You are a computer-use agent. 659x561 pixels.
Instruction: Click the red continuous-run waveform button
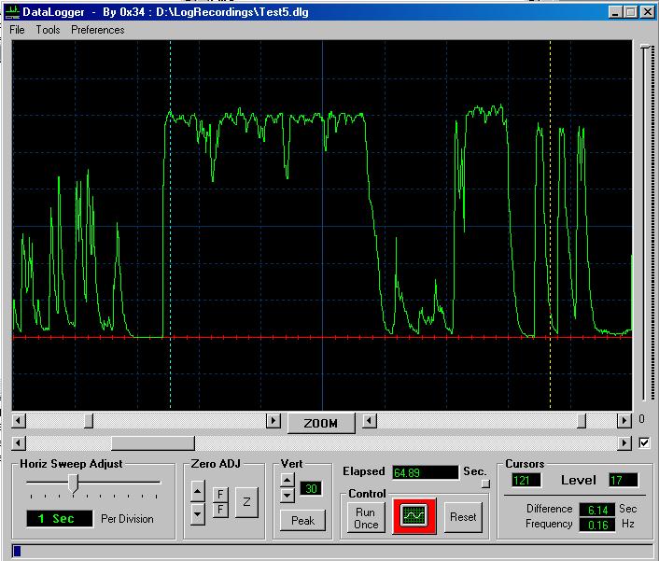[x=414, y=516]
